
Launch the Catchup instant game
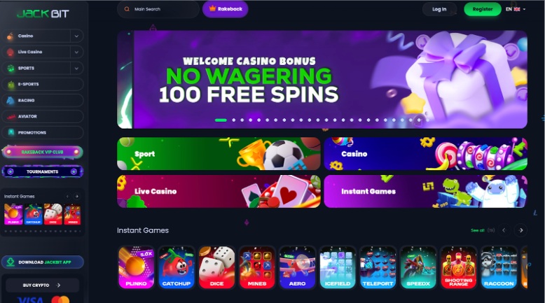click(177, 267)
